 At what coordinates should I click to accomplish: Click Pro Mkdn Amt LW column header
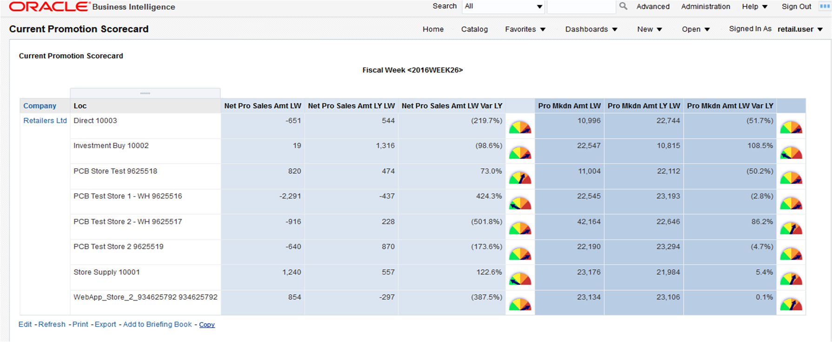point(570,105)
